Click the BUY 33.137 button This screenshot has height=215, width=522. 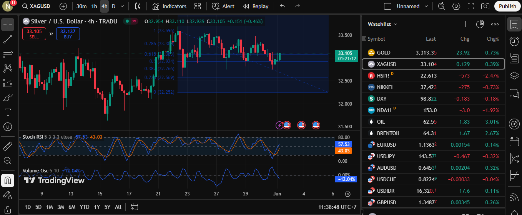(68, 34)
